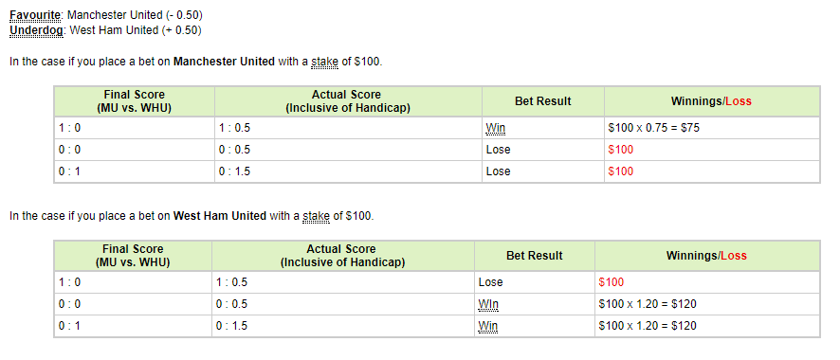Image resolution: width=840 pixels, height=360 pixels.
Task: Click second table's 'Winnings/Loss' header
Action: tap(706, 256)
